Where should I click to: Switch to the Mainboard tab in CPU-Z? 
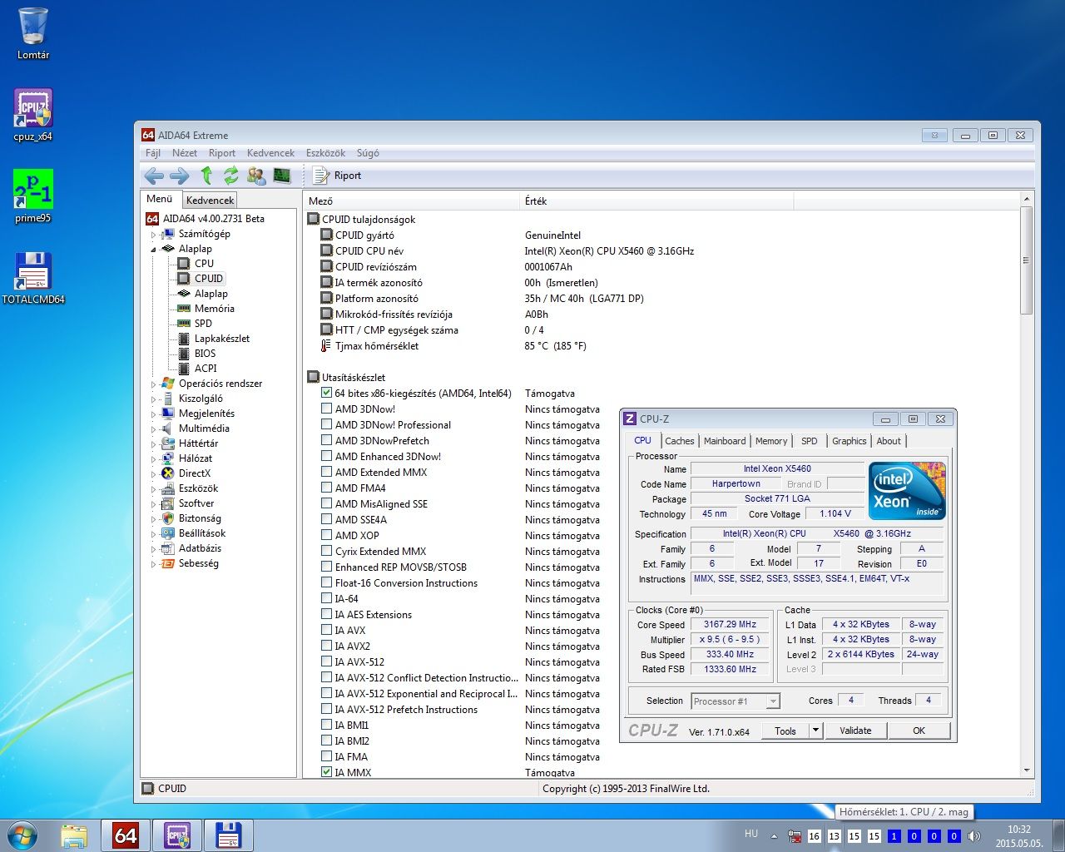point(725,441)
